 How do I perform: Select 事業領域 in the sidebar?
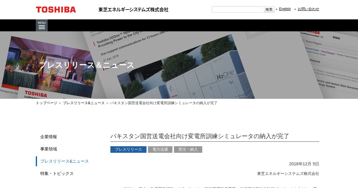click(x=49, y=149)
